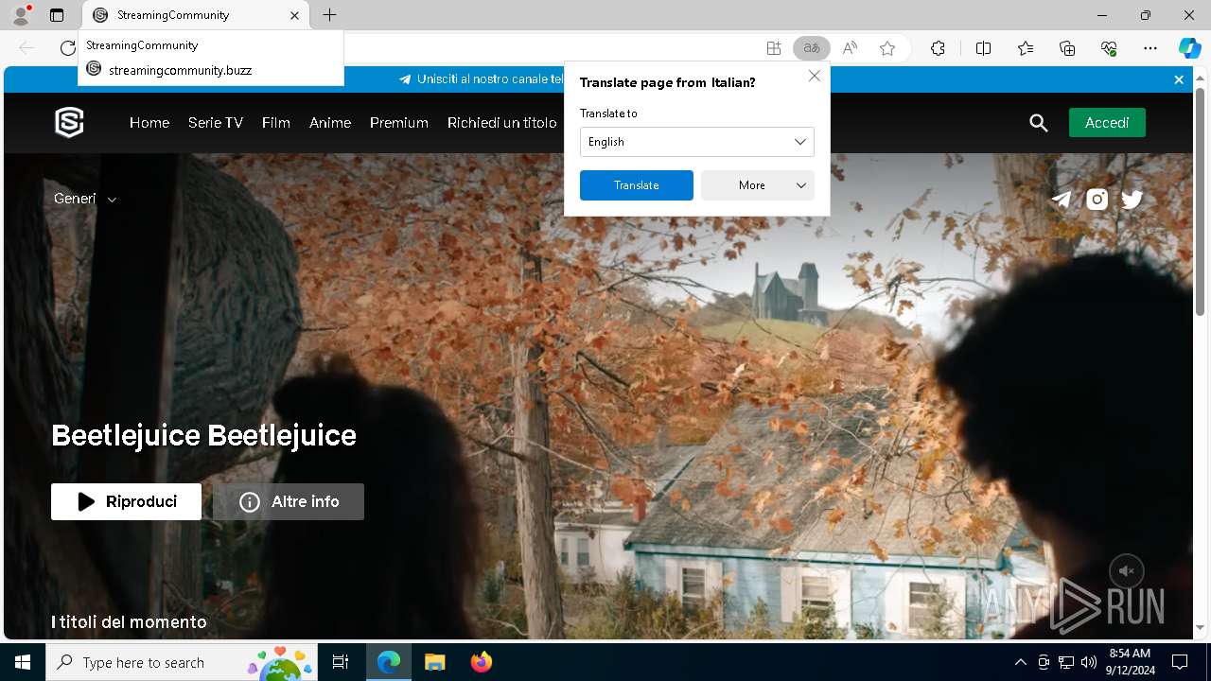Screen dimensions: 1211x681
Task: Open the Collections icon
Action: tap(1067, 48)
